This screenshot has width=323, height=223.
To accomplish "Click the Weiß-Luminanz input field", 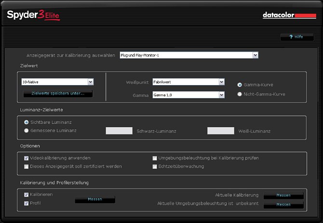I will coord(220,131).
